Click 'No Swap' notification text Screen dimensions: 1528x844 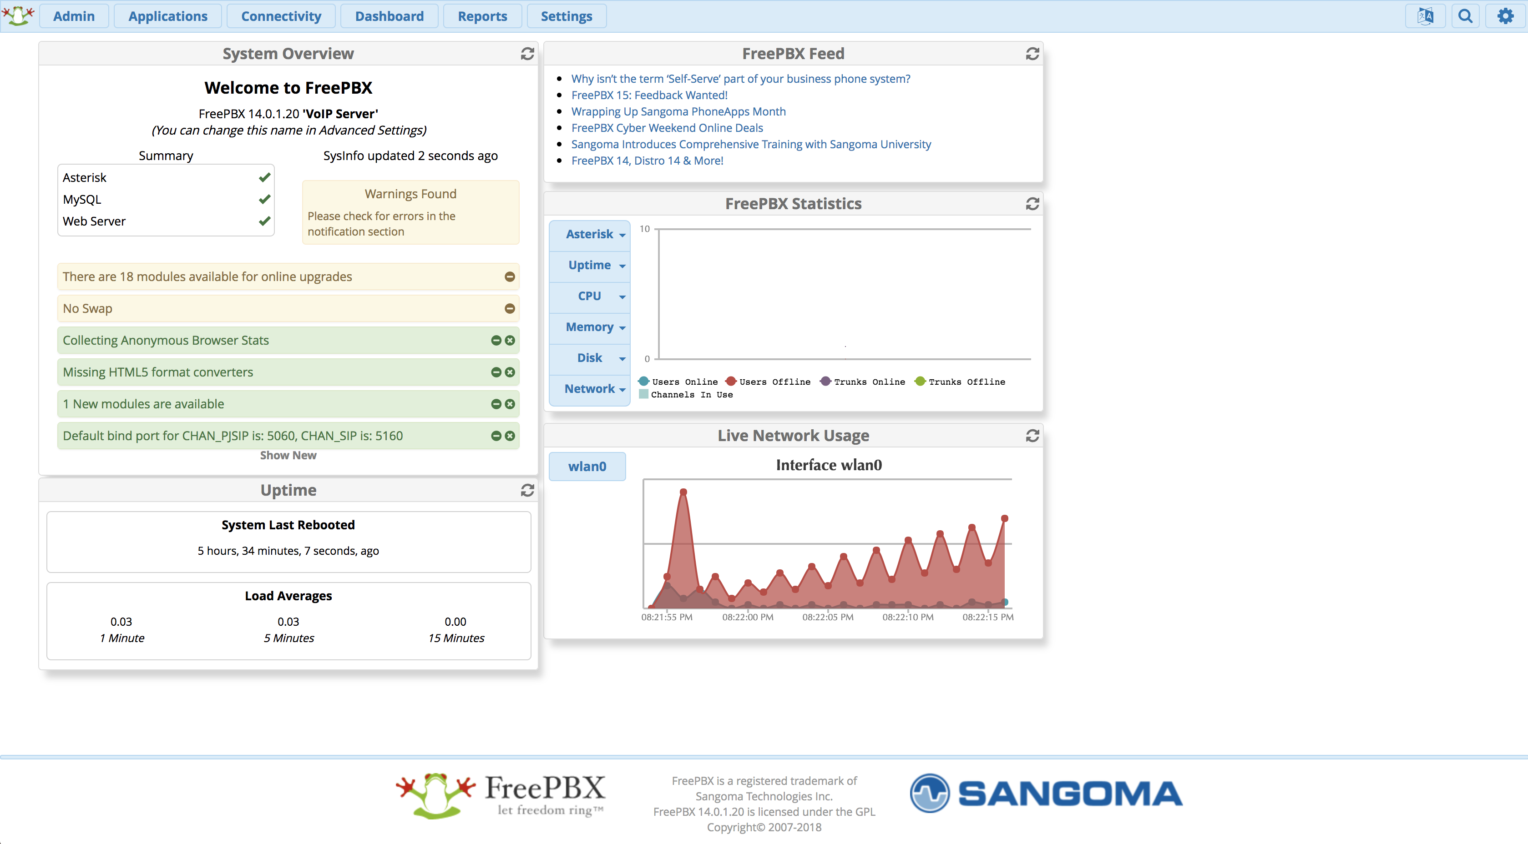87,309
